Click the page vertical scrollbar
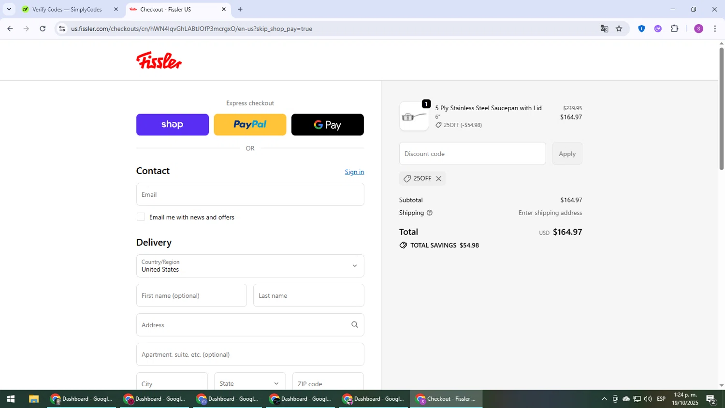This screenshot has height=408, width=725. point(721,109)
